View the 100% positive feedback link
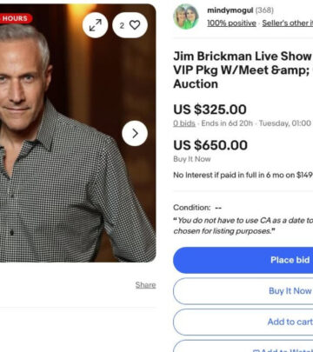313x352 pixels. [231, 23]
